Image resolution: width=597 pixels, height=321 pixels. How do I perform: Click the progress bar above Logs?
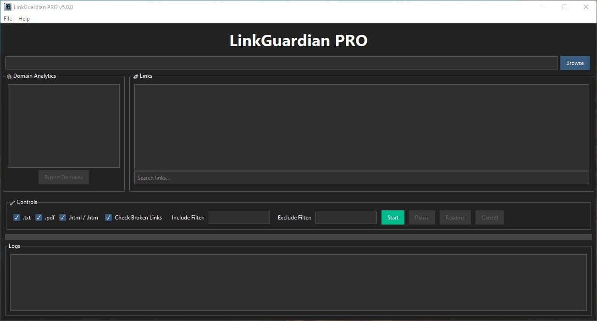tap(298, 237)
